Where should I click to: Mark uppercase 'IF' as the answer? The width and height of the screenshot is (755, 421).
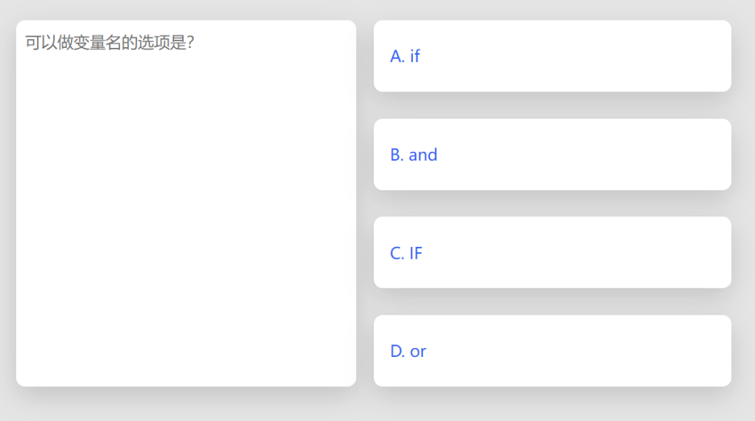[552, 252]
